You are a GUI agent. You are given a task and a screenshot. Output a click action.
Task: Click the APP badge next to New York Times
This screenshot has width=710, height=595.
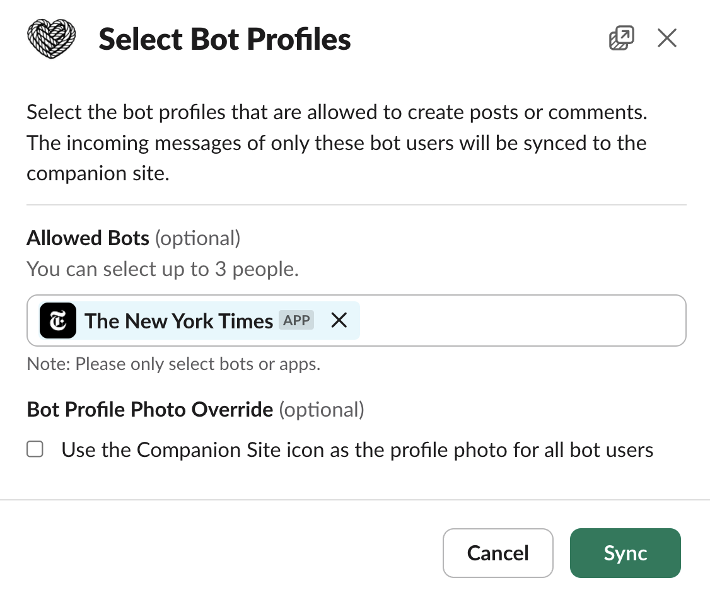point(296,320)
